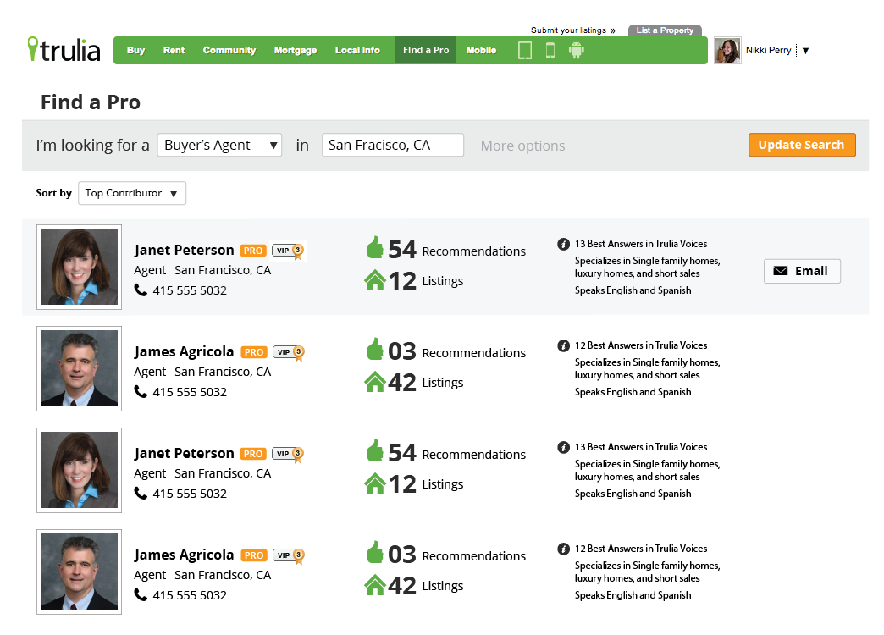Click the first James Agricola profile photo
Screen dimensions: 884x635
coord(79,368)
